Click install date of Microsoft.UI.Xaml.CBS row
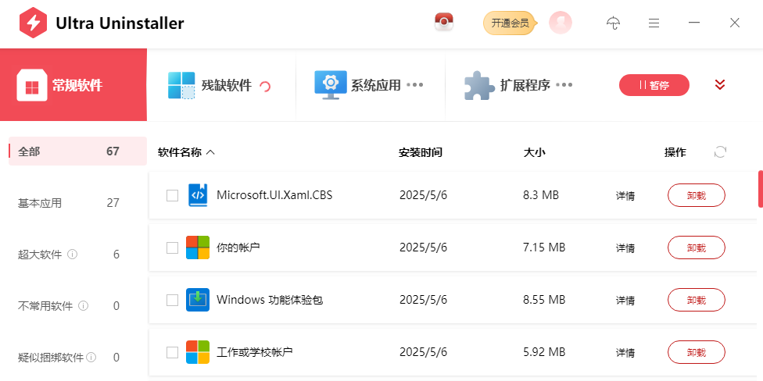This screenshot has height=381, width=763. point(423,195)
